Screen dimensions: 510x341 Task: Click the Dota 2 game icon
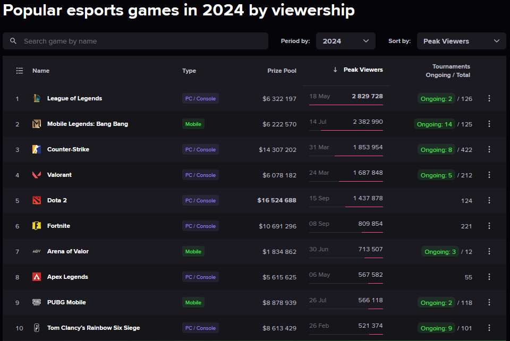(x=36, y=200)
